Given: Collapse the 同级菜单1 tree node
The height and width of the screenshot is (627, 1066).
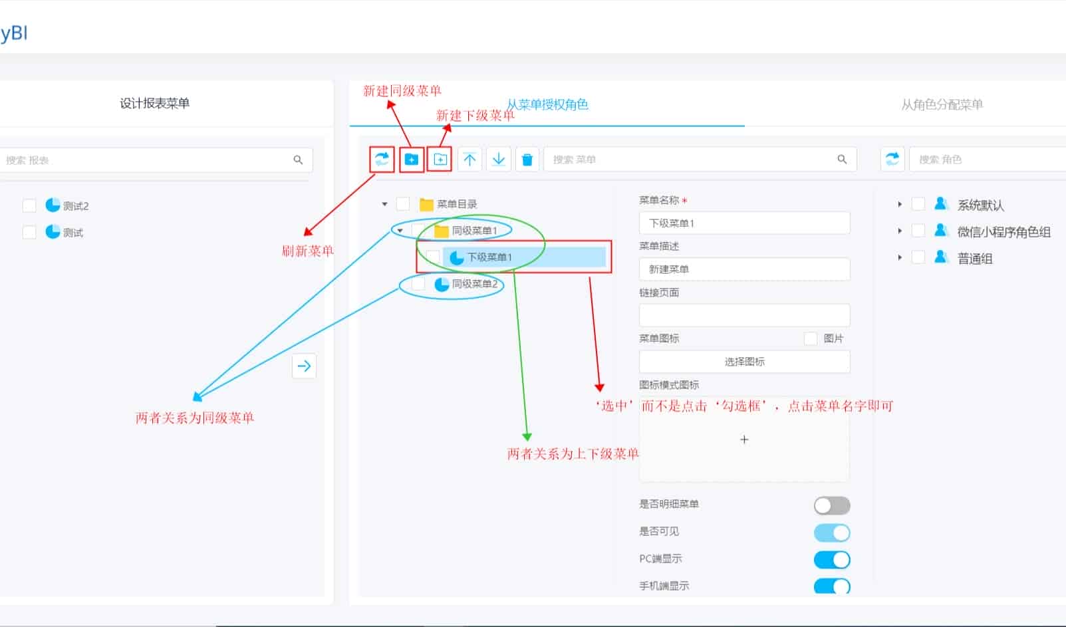Looking at the screenshot, I should point(400,231).
